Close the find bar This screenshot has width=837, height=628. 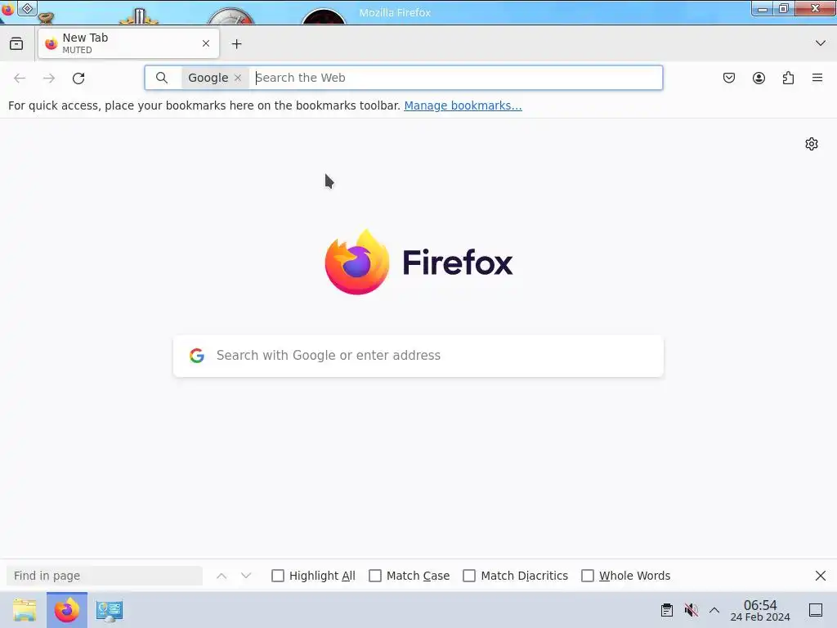pos(821,576)
